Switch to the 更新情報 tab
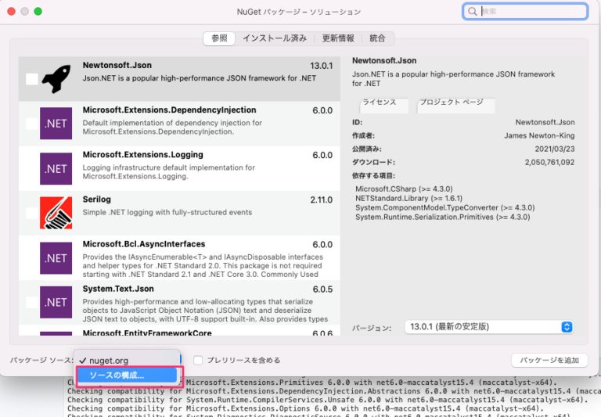The height and width of the screenshot is (417, 601). coord(338,38)
